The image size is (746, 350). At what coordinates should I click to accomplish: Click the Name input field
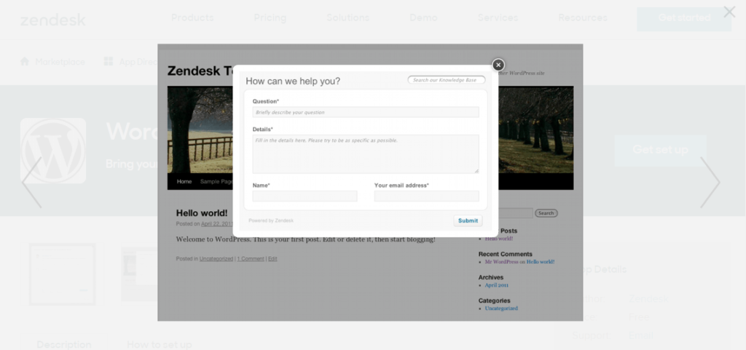click(x=305, y=196)
